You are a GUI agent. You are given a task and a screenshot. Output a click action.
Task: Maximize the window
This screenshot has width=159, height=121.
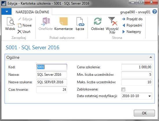point(140,2)
